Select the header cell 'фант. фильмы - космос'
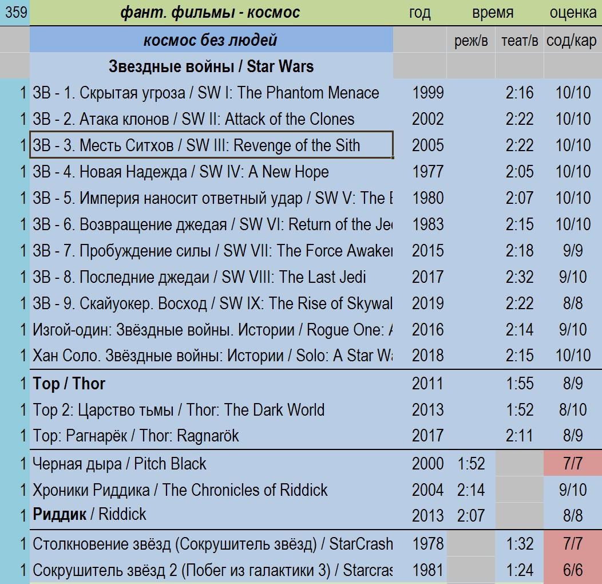 pos(211,13)
